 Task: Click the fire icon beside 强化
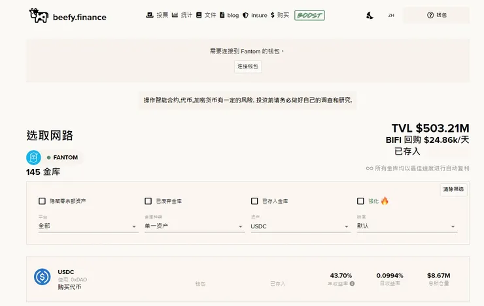(385, 201)
